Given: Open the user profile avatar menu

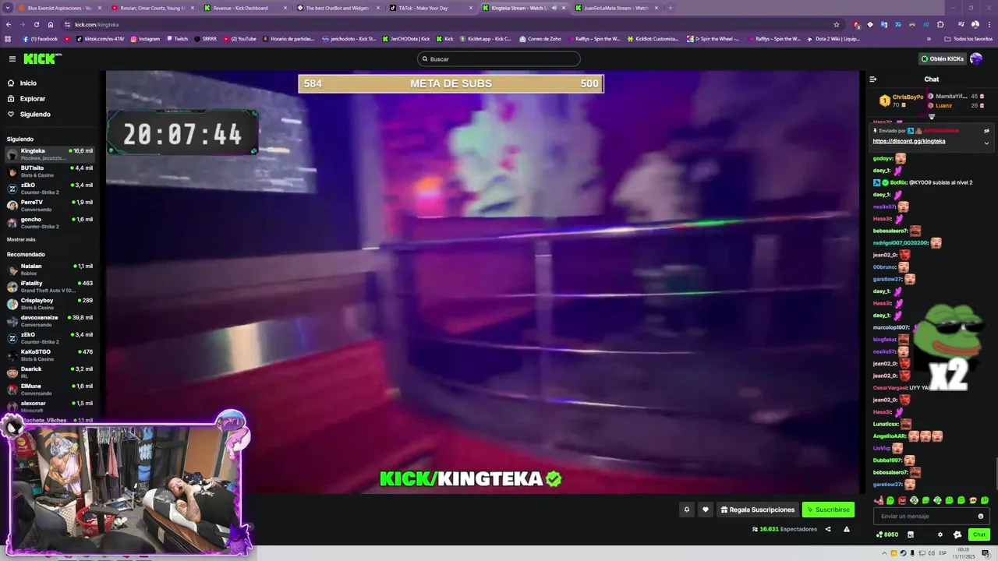Looking at the screenshot, I should [x=976, y=58].
